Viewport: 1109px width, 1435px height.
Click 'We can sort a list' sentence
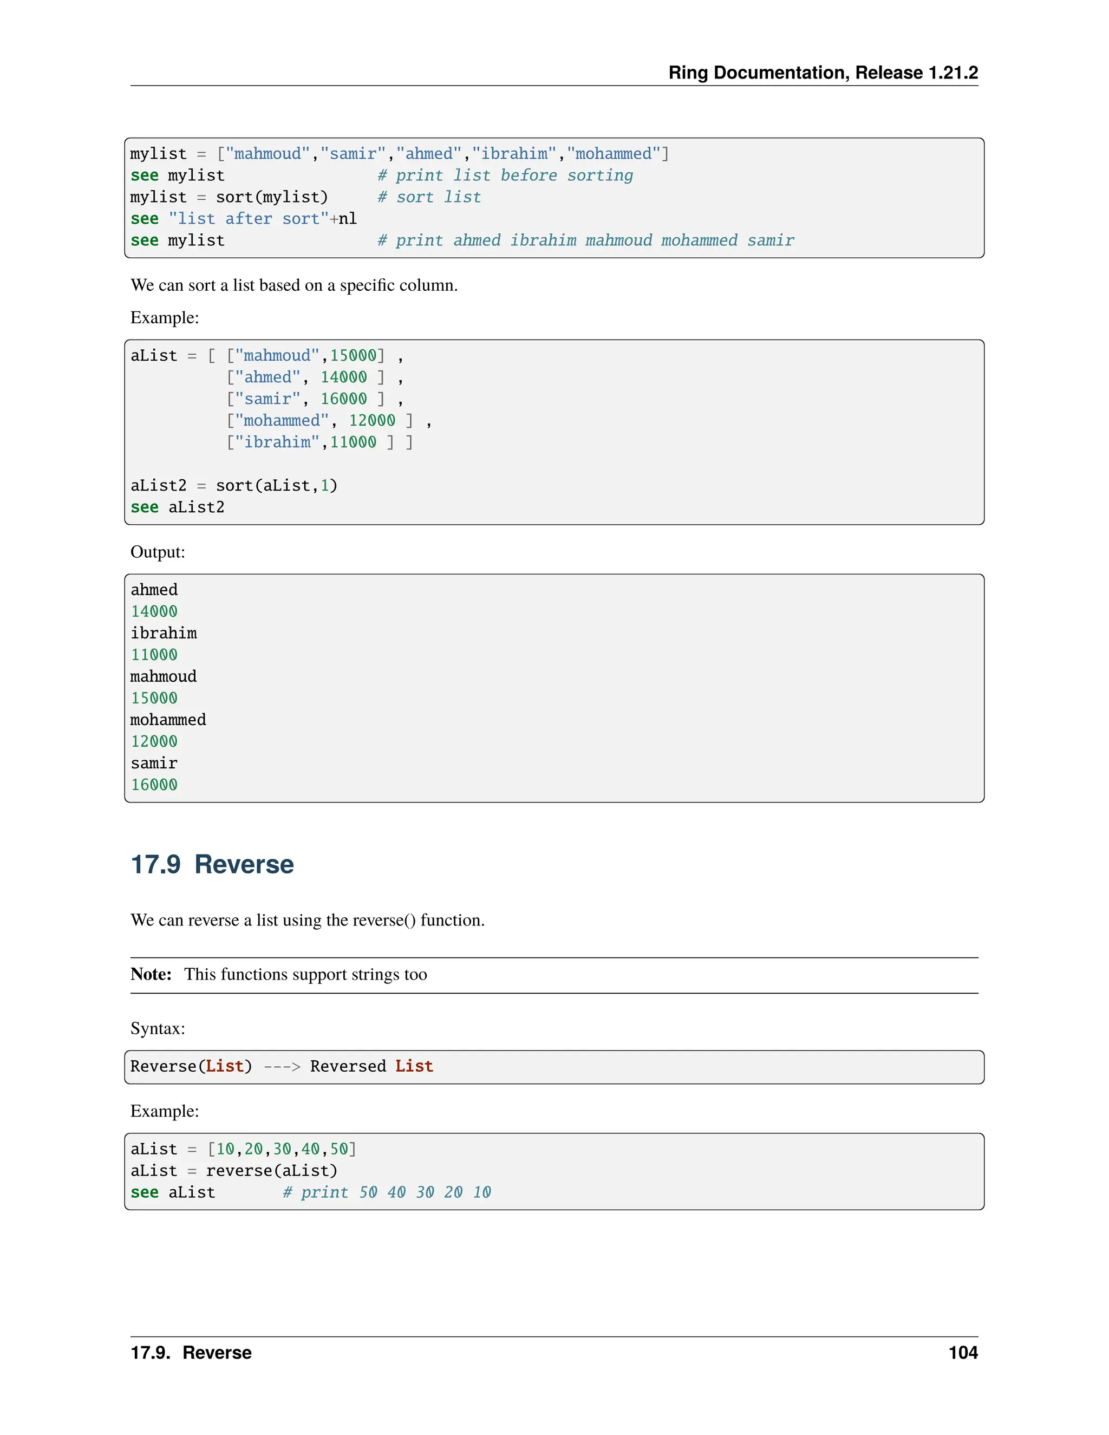click(293, 285)
